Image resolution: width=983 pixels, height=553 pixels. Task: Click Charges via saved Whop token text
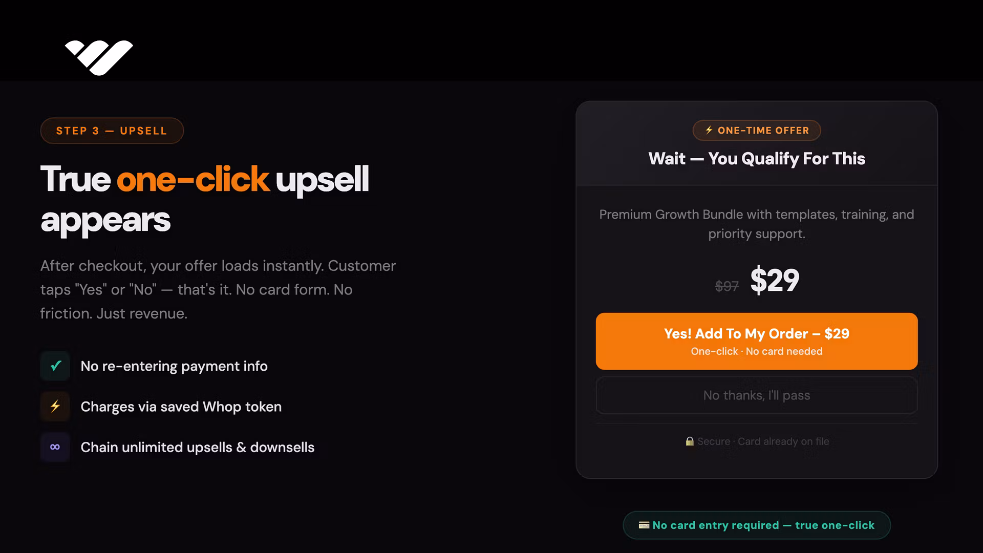[181, 407]
